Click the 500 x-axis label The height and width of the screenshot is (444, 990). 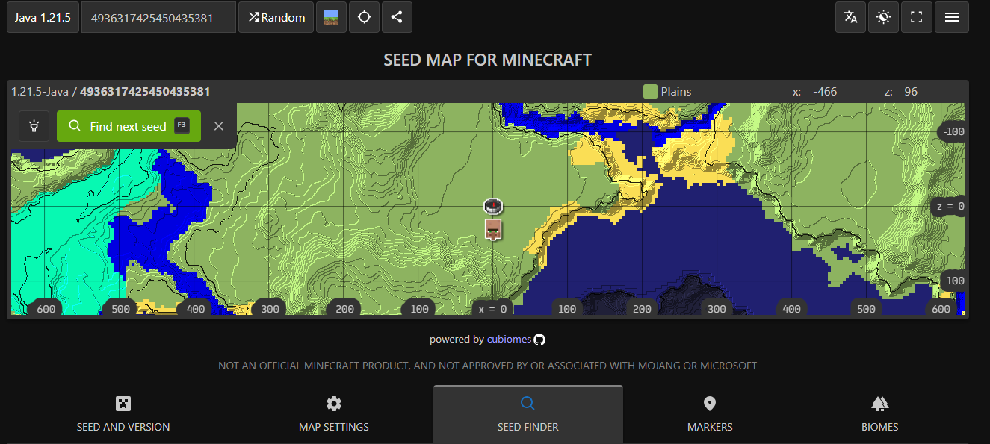[866, 308]
